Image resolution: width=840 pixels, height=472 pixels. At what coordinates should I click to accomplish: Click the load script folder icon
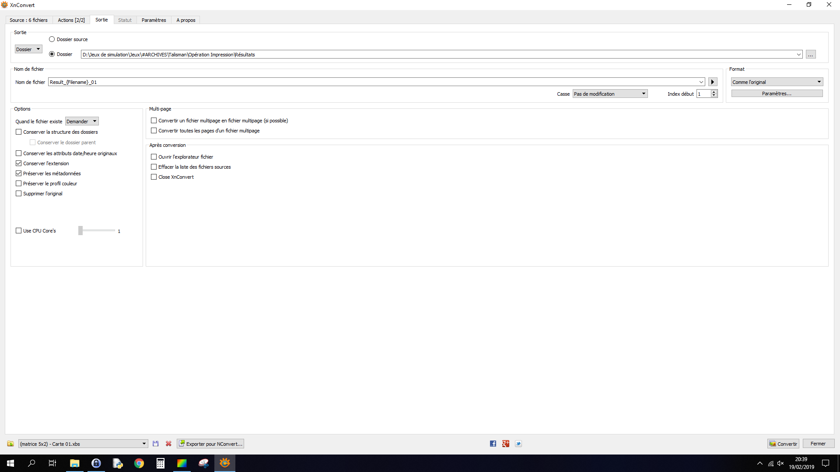(10, 444)
